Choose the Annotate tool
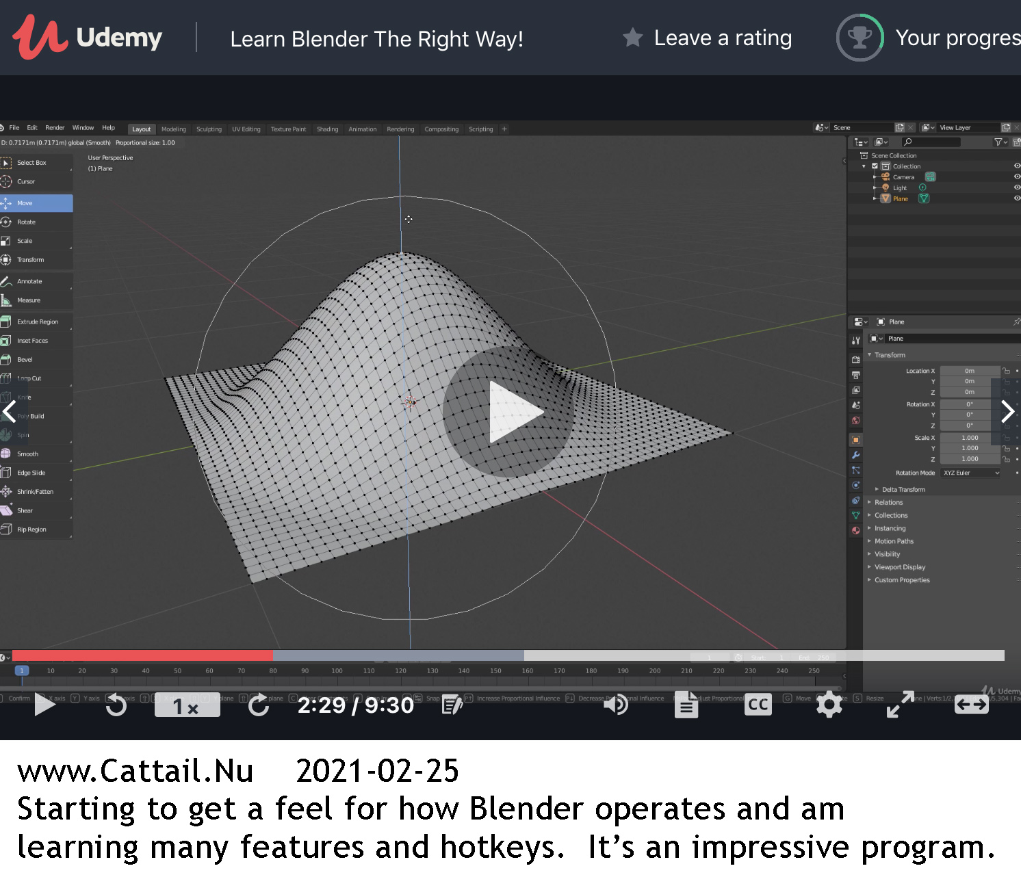 [36, 281]
